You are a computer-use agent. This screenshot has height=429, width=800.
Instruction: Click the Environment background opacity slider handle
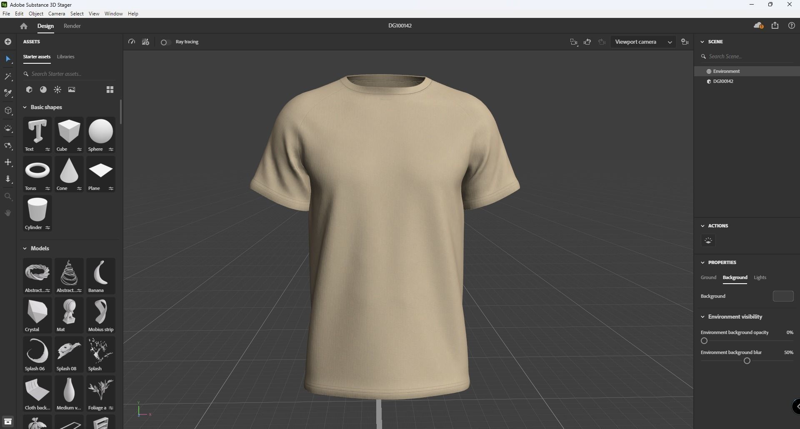coord(704,341)
